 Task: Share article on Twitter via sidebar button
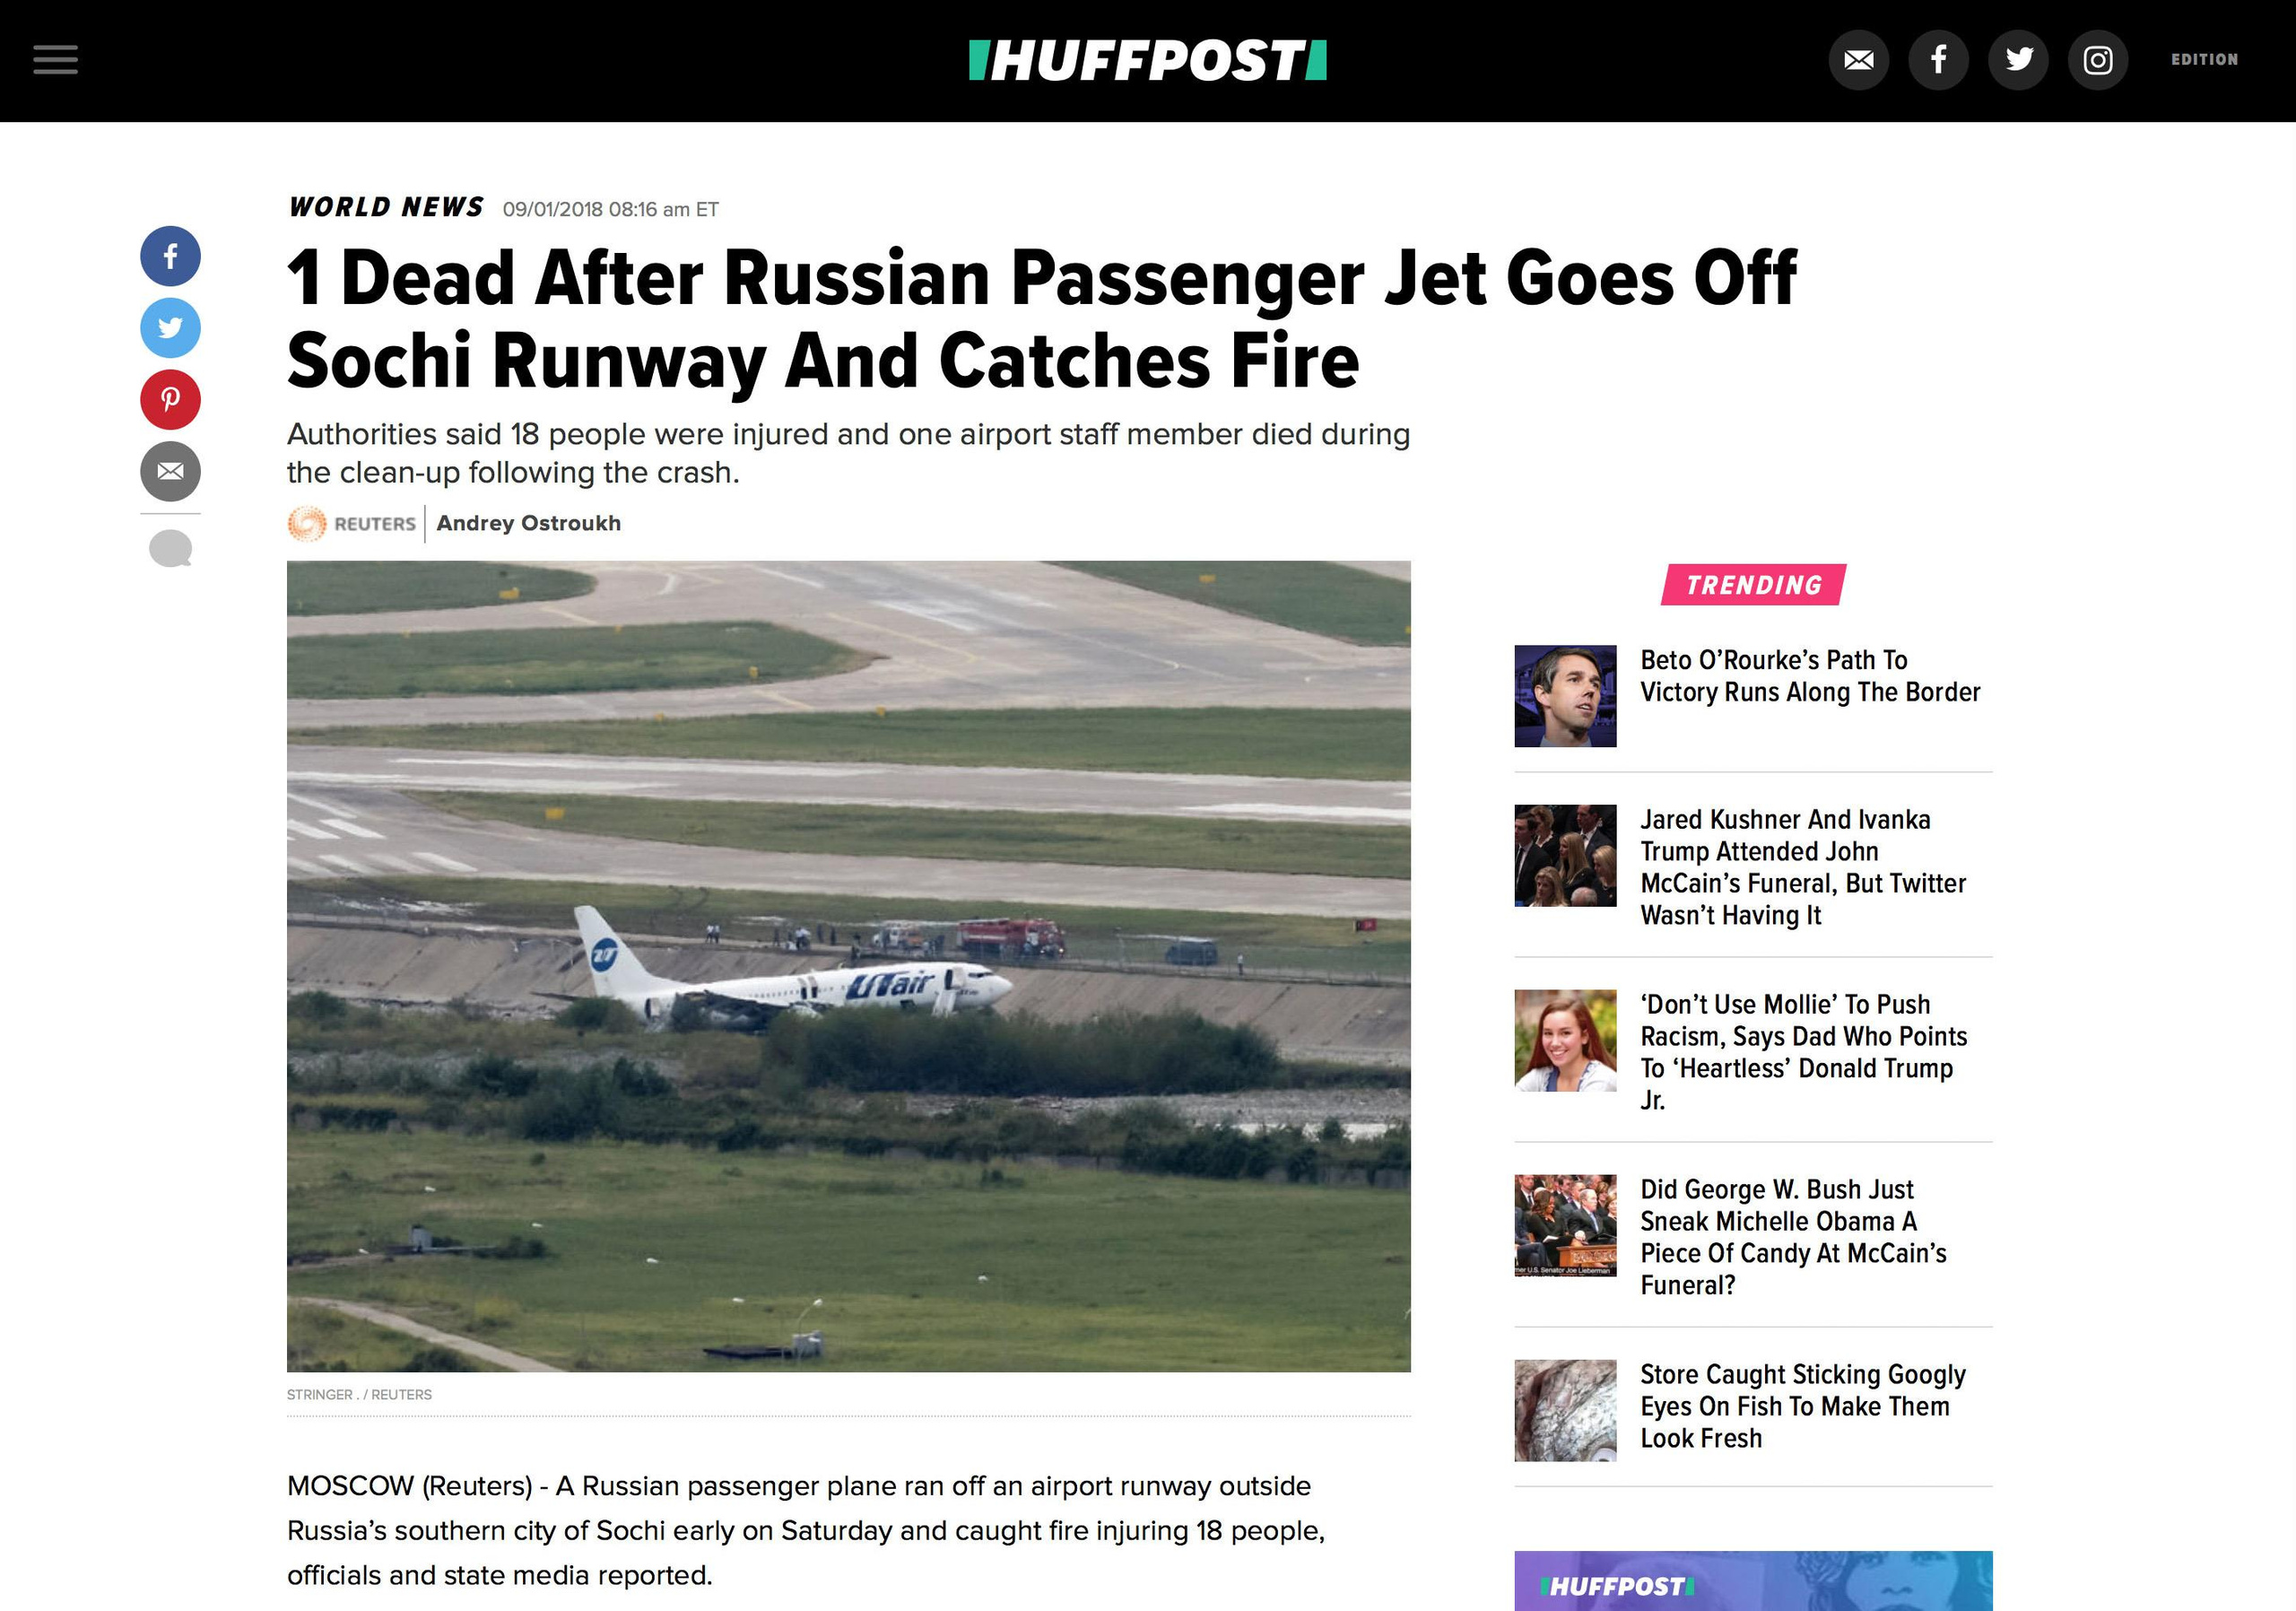pyautogui.click(x=170, y=328)
